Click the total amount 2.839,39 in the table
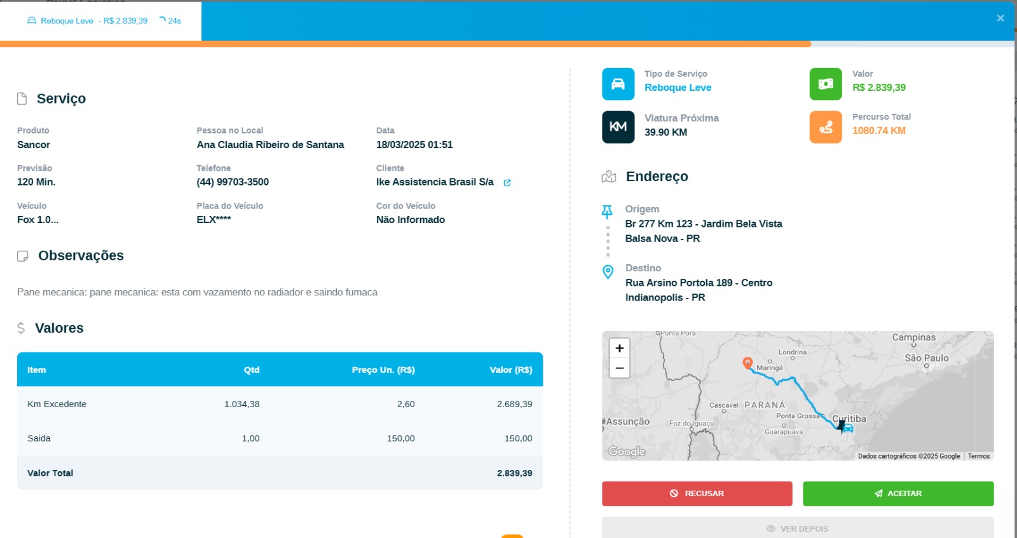The image size is (1017, 538). click(x=515, y=473)
